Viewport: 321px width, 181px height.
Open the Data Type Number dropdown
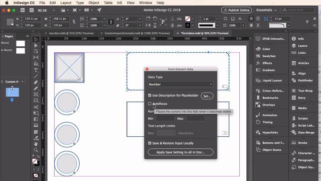(x=181, y=84)
